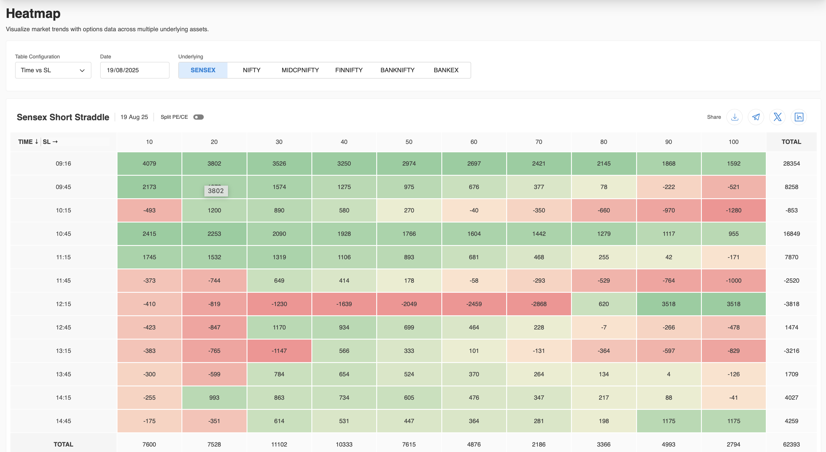Click the dropdown chevron beside Time vs SL

coord(82,71)
